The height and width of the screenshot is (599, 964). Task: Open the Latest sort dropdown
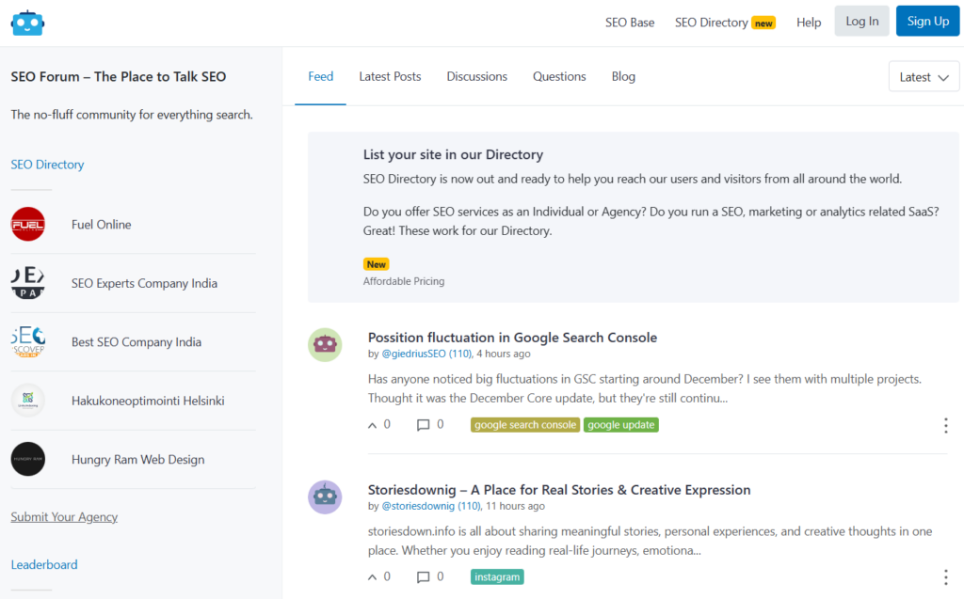924,77
